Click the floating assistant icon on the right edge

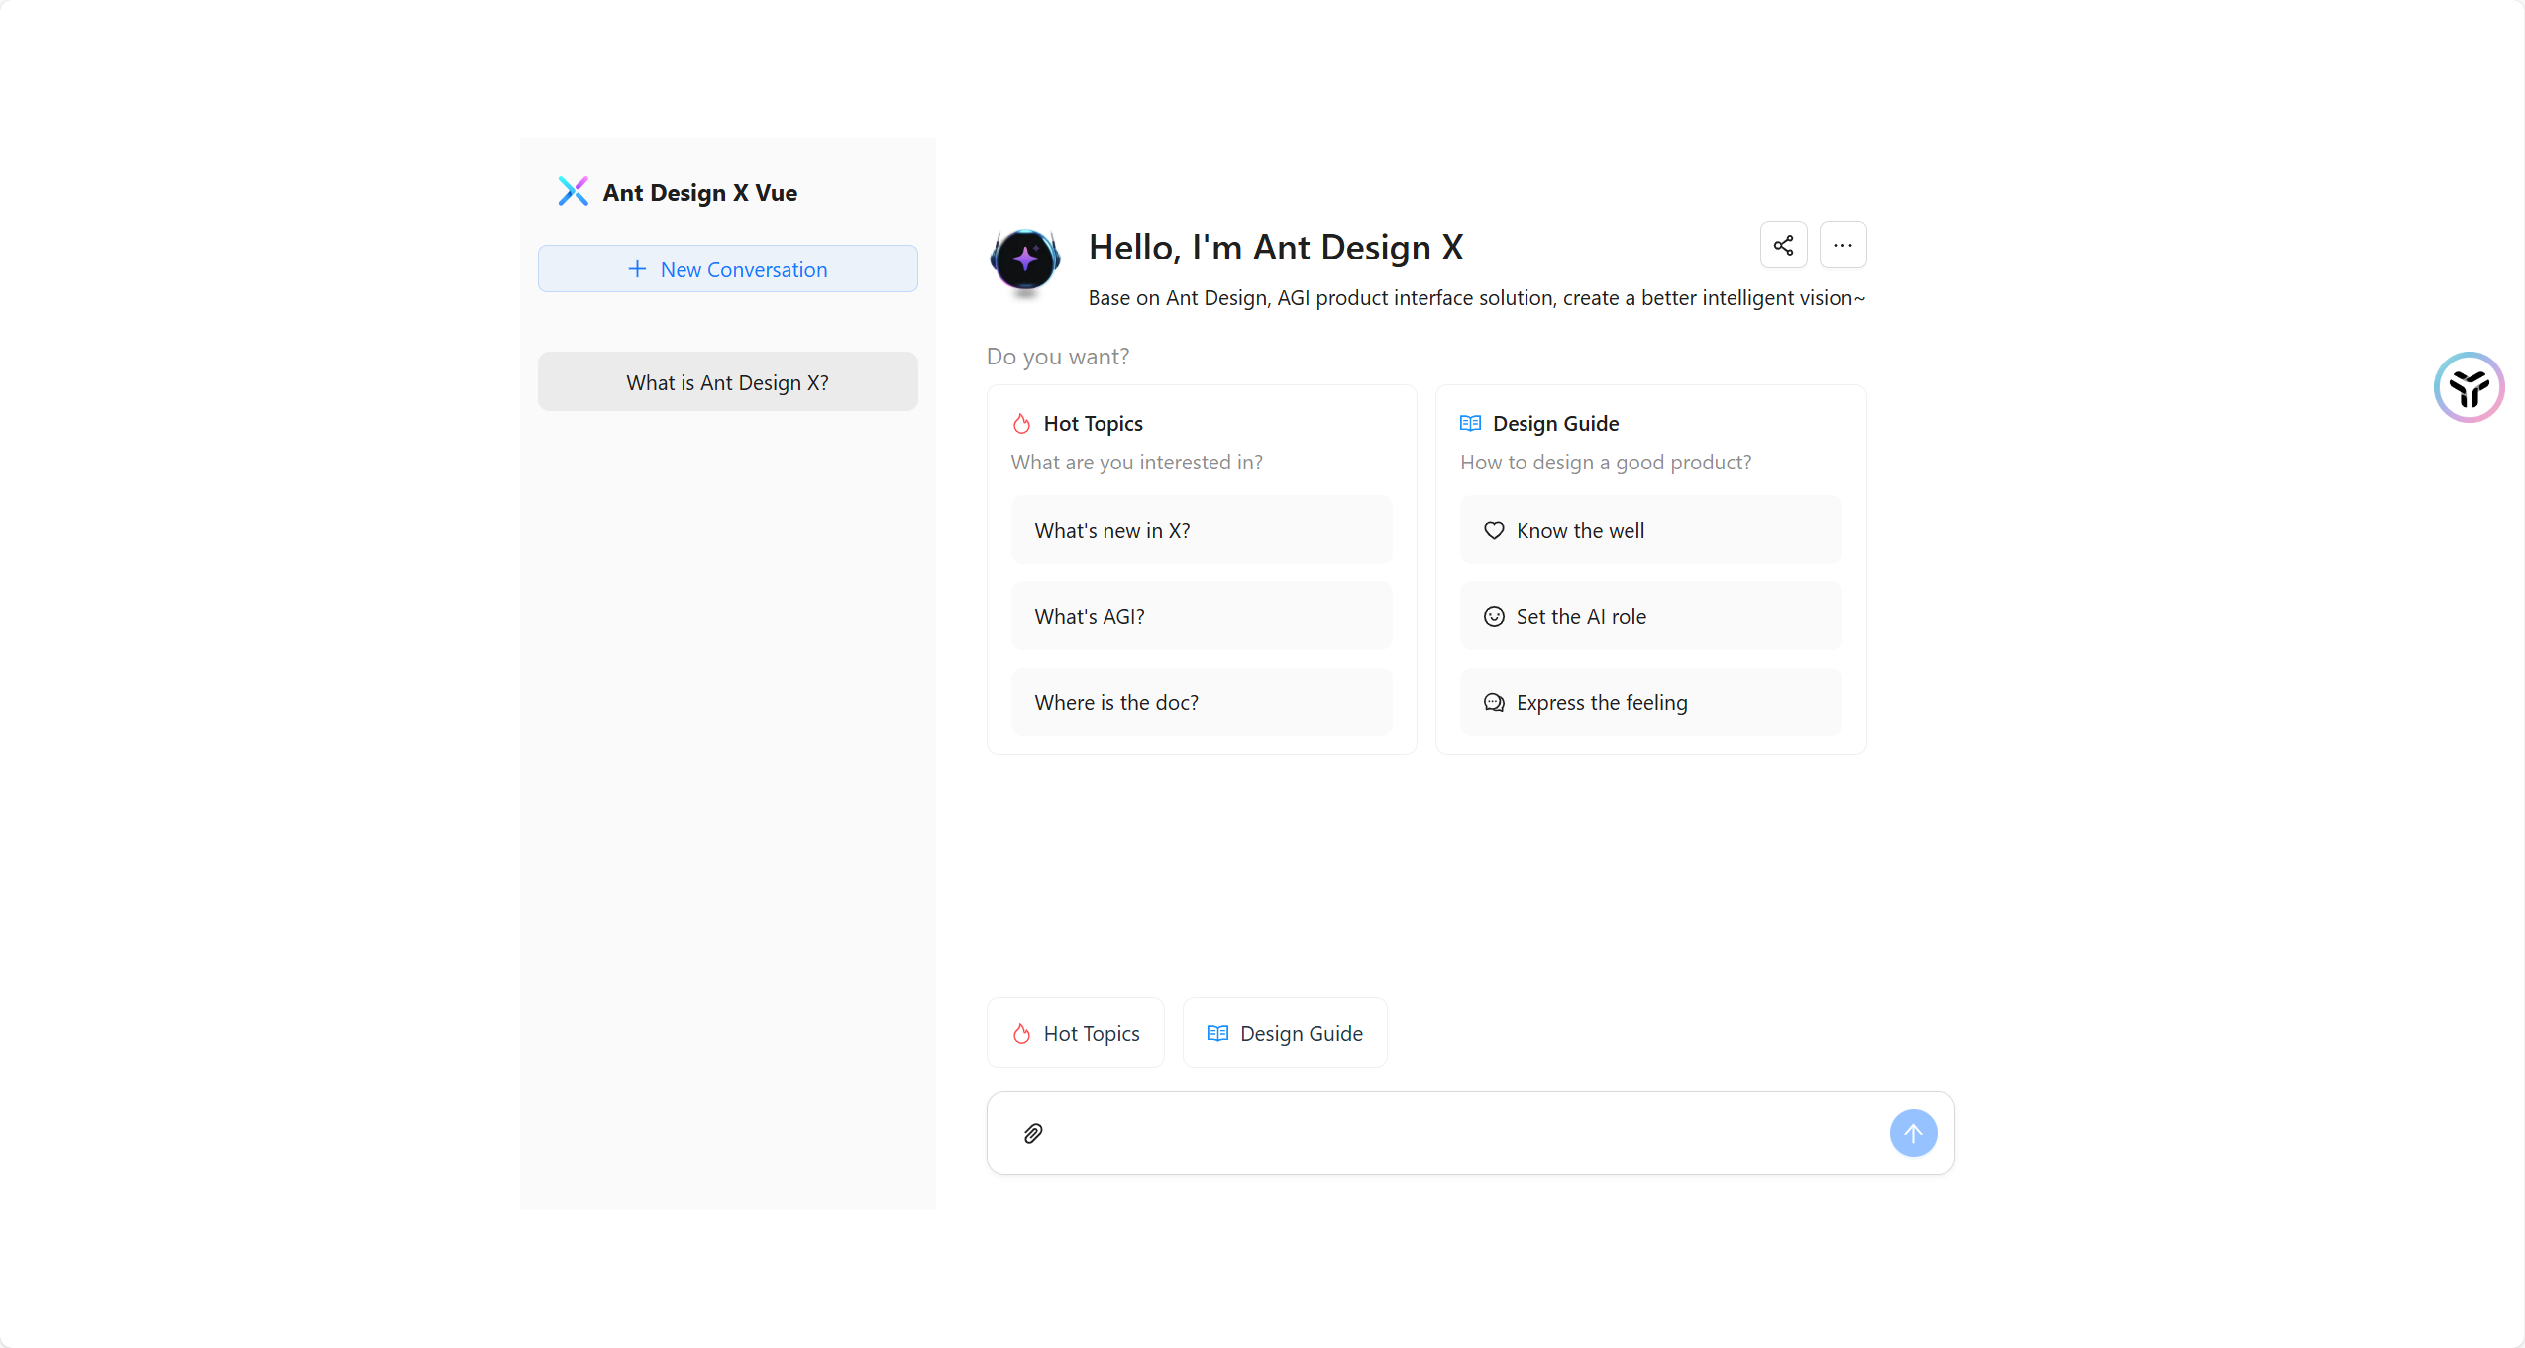point(2469,387)
